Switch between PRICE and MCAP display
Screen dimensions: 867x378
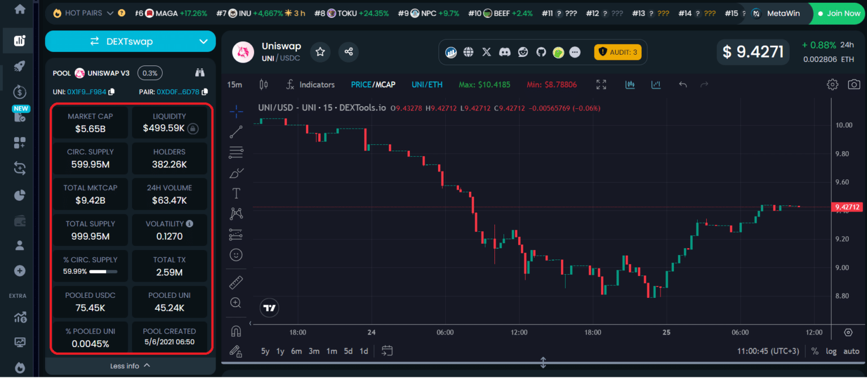(x=373, y=84)
